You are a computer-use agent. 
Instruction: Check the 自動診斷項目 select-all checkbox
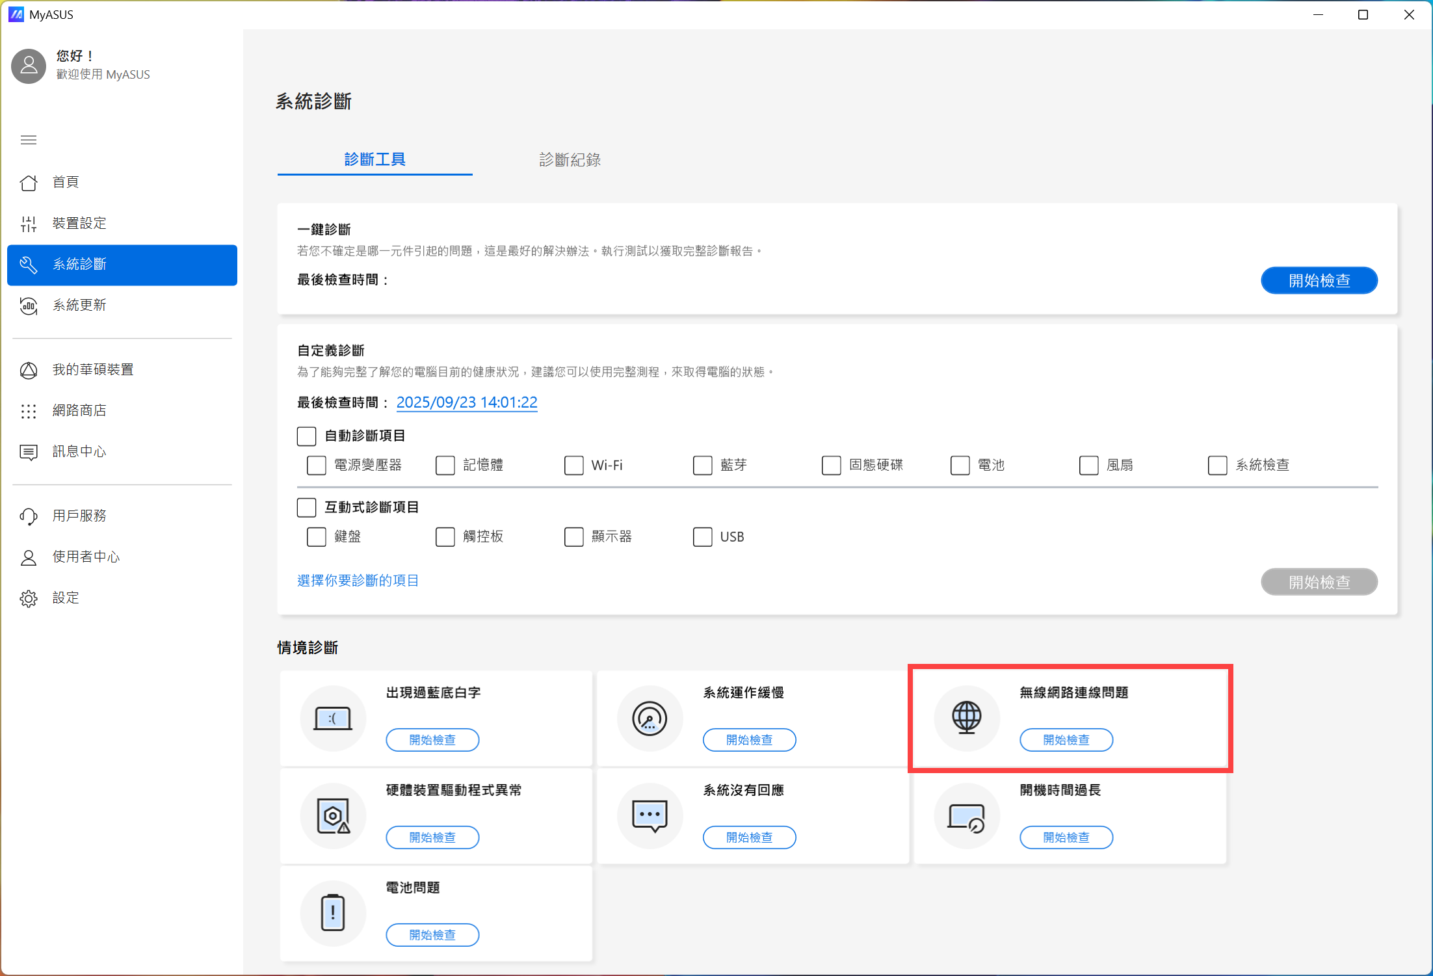tap(306, 436)
